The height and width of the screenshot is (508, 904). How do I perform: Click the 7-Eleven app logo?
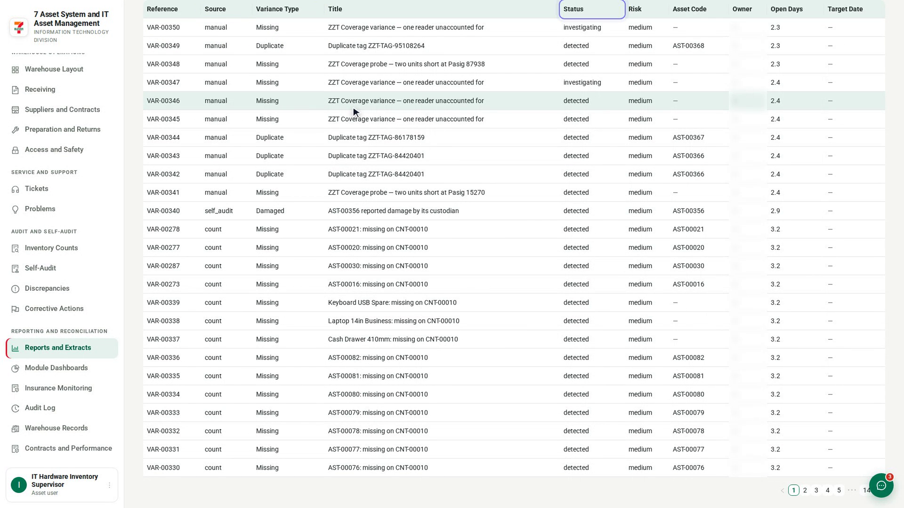pyautogui.click(x=19, y=27)
